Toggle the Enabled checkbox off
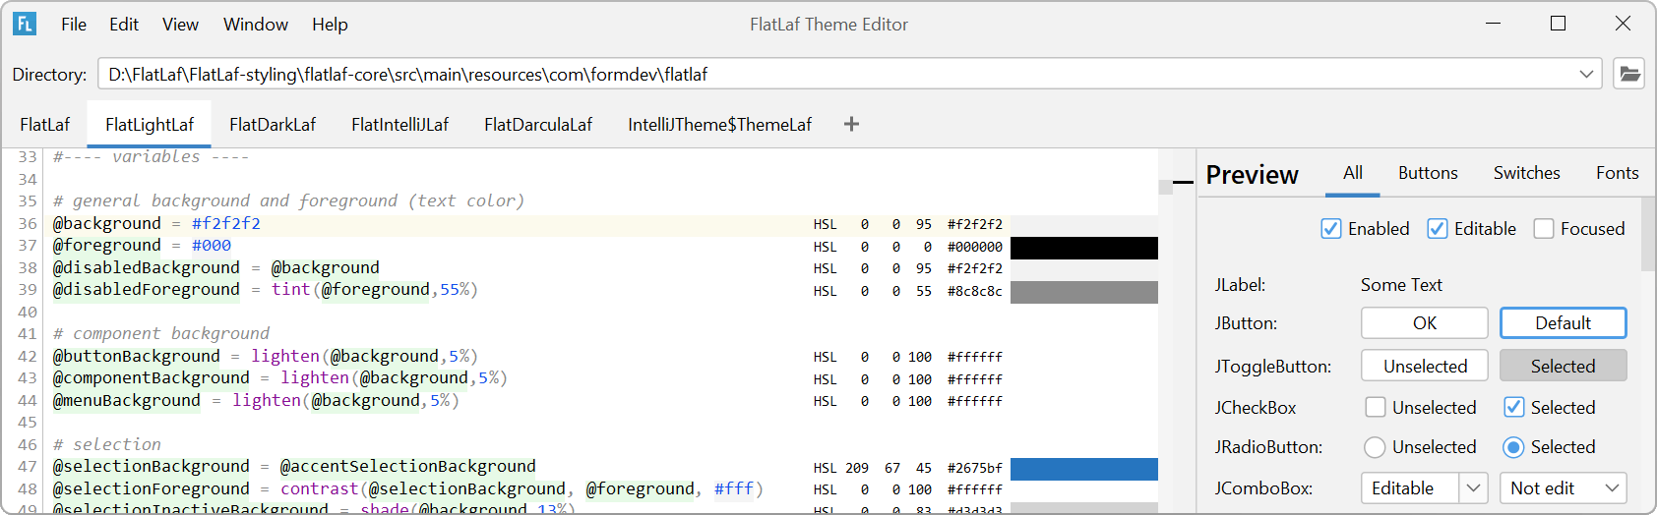1657x515 pixels. coord(1331,229)
